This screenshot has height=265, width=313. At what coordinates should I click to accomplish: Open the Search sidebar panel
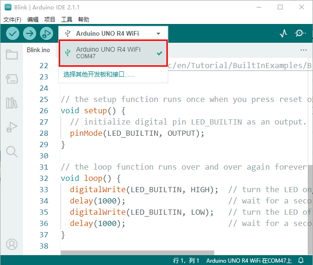coord(12,152)
